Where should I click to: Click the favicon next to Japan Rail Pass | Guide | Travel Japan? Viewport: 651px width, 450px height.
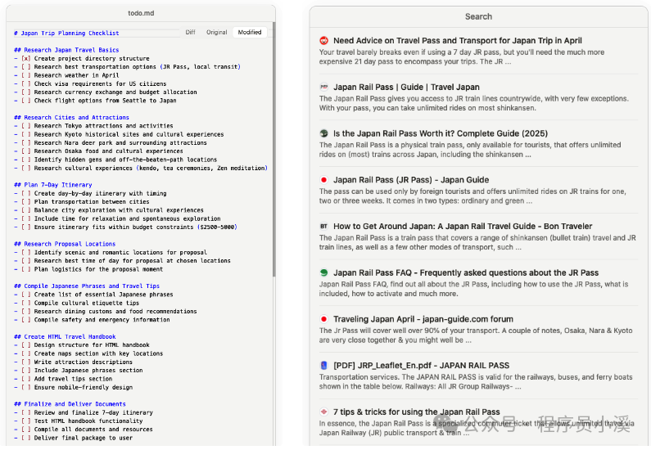pyautogui.click(x=323, y=87)
